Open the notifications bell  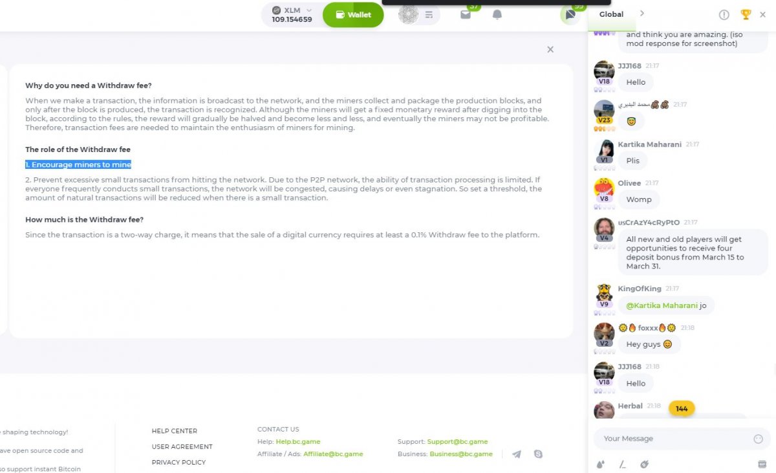(497, 14)
